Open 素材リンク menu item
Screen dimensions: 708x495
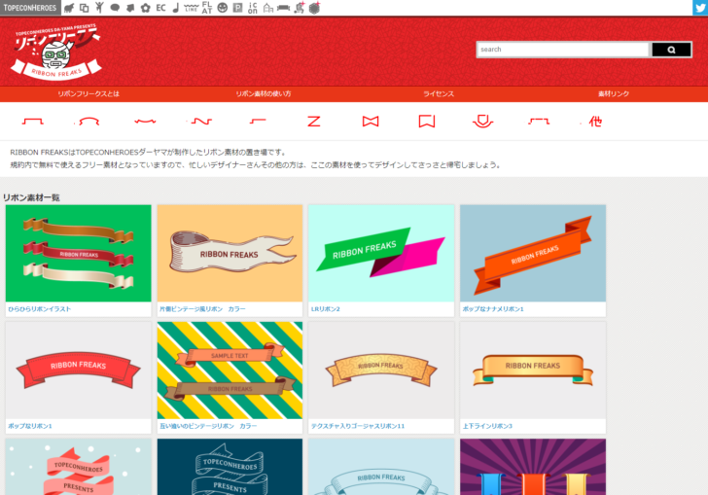[614, 94]
